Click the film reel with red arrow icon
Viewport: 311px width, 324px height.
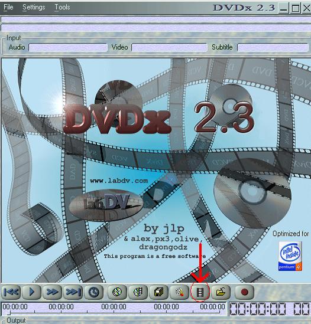[179, 292]
